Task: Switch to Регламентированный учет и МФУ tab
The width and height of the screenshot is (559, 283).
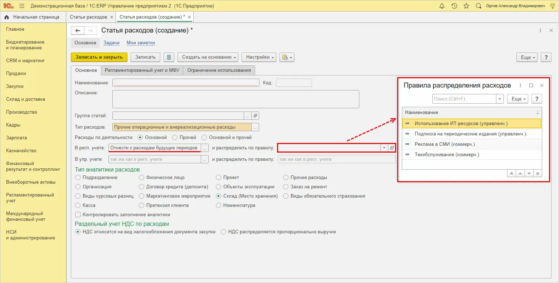Action: point(142,70)
